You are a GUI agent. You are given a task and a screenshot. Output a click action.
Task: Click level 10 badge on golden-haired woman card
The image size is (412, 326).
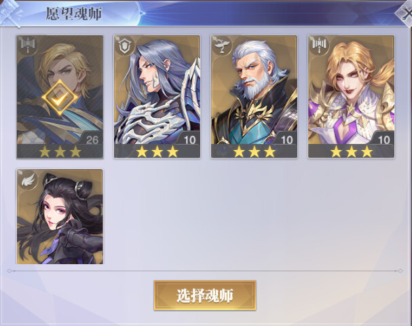click(383, 140)
